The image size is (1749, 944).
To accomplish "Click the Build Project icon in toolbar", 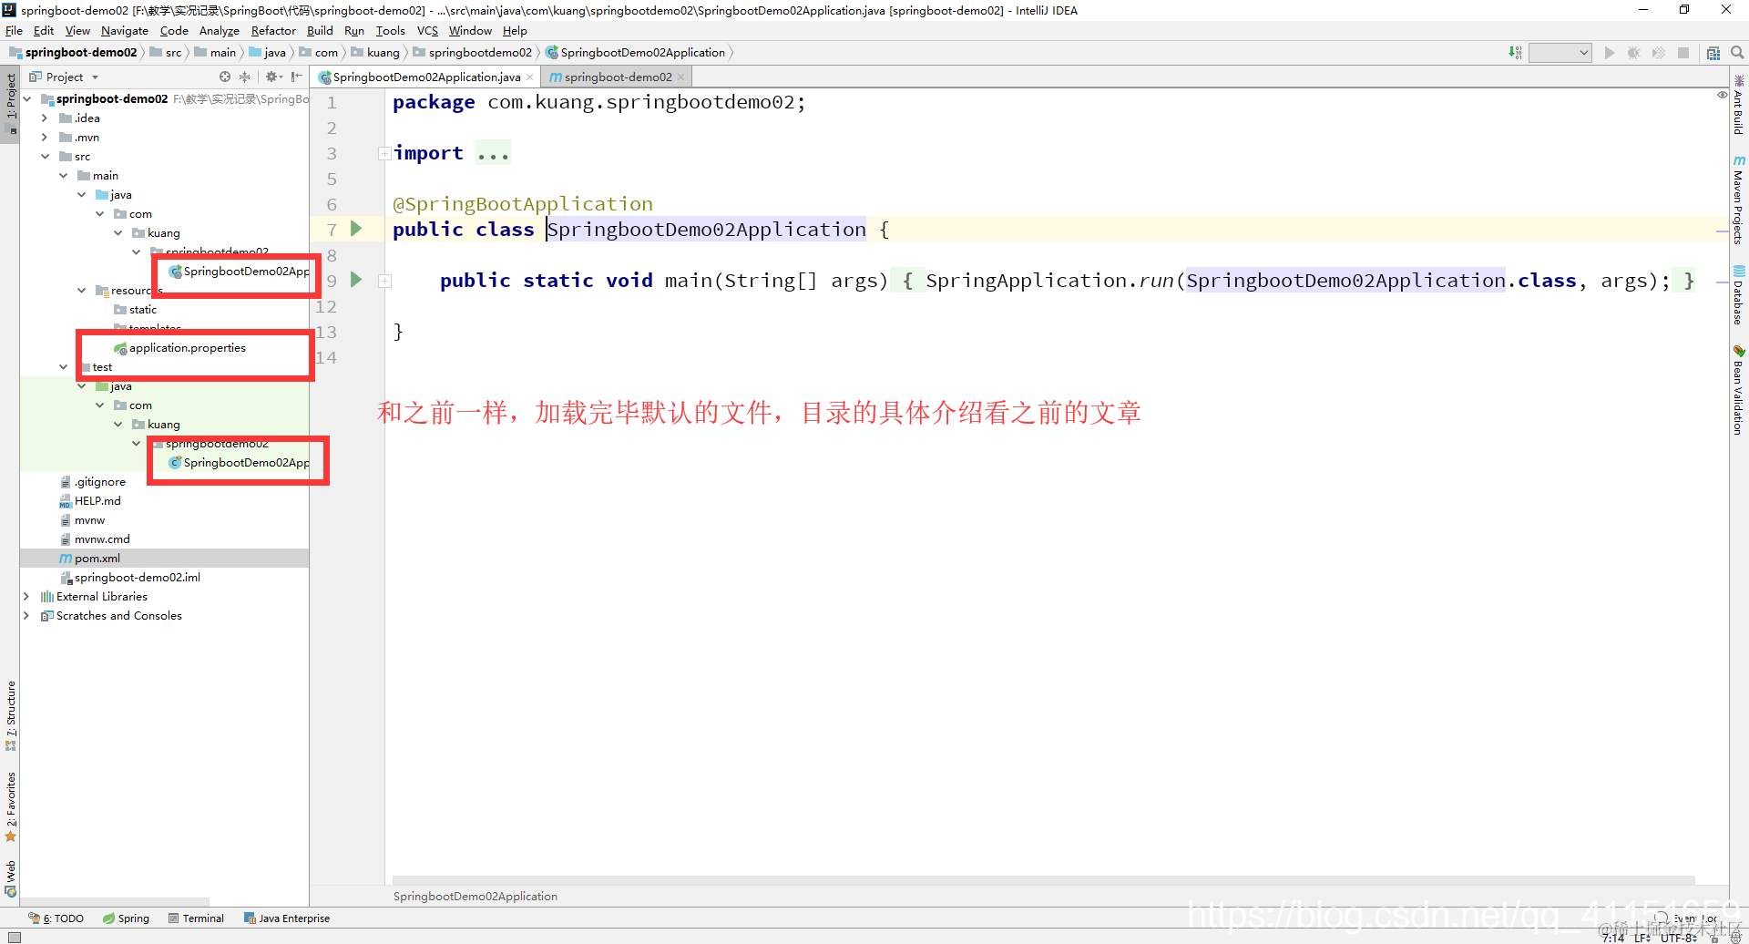I will 1515,53.
